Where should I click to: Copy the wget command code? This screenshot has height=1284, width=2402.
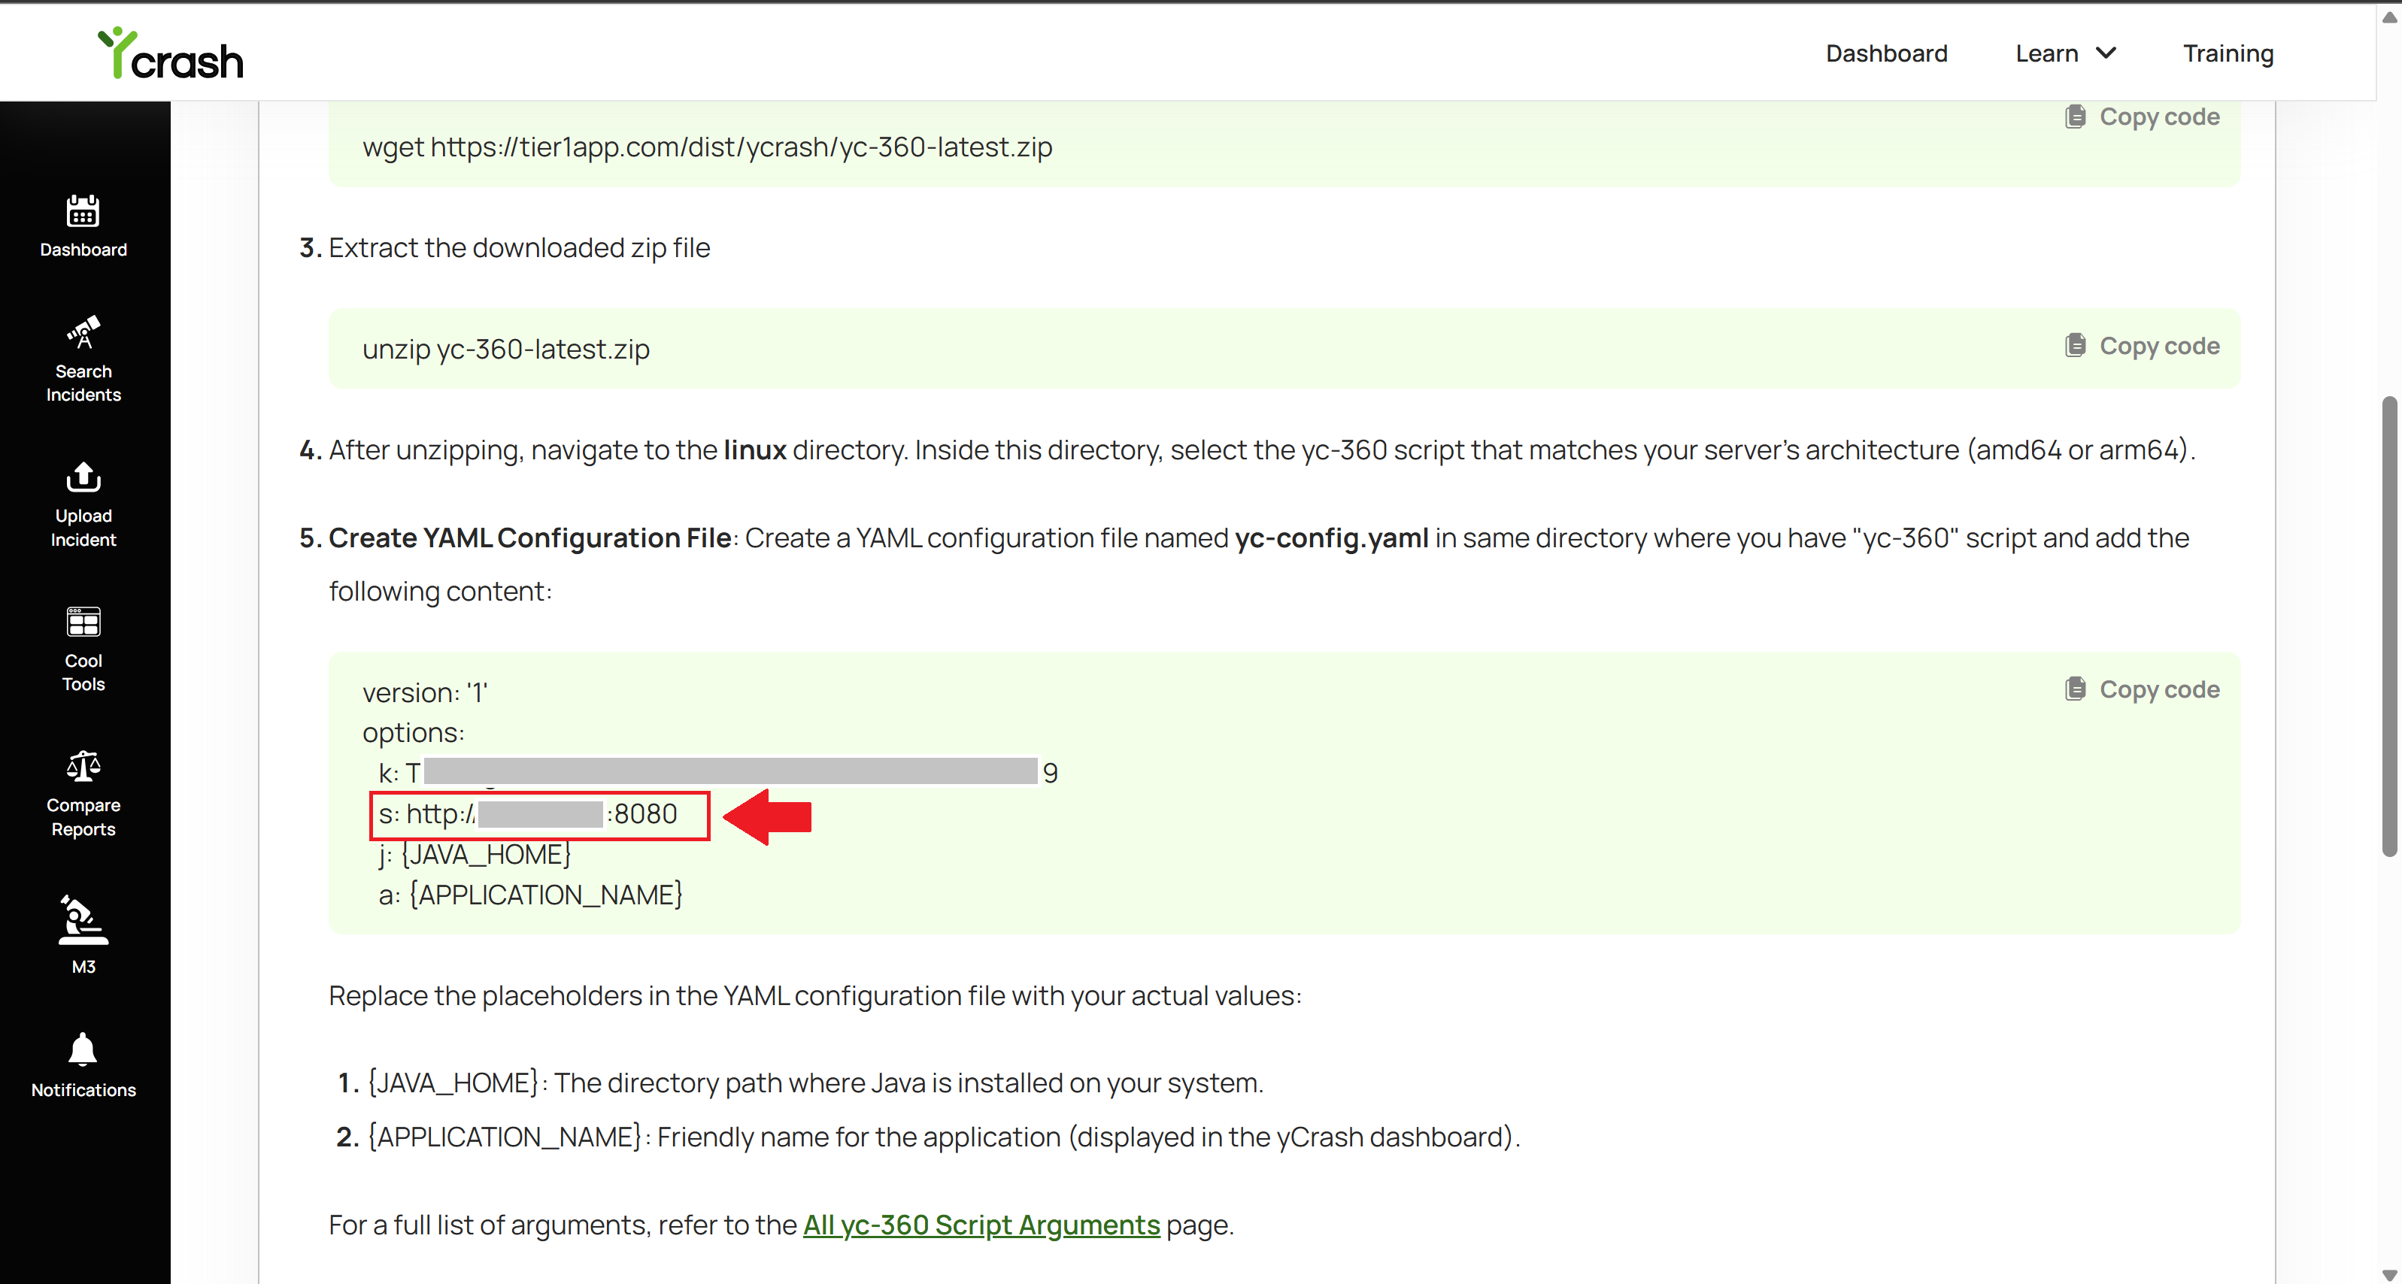click(2142, 117)
